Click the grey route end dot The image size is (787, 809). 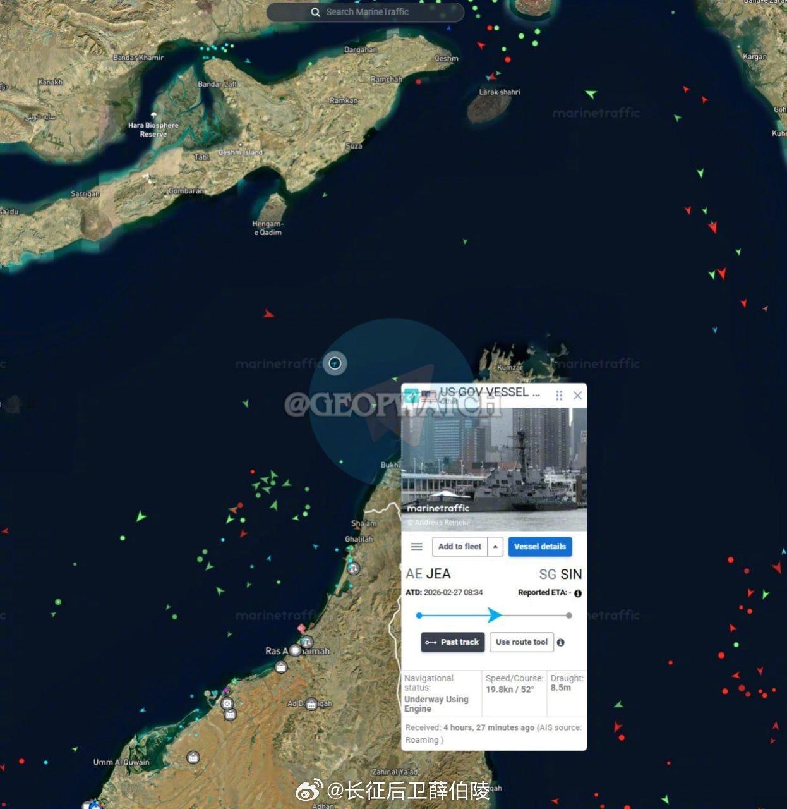pos(569,615)
